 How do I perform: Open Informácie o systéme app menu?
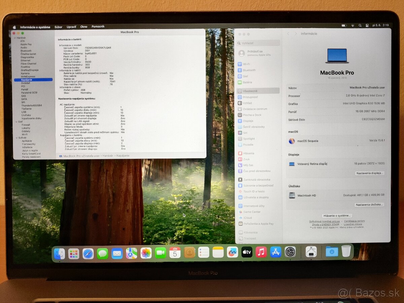coord(35,27)
